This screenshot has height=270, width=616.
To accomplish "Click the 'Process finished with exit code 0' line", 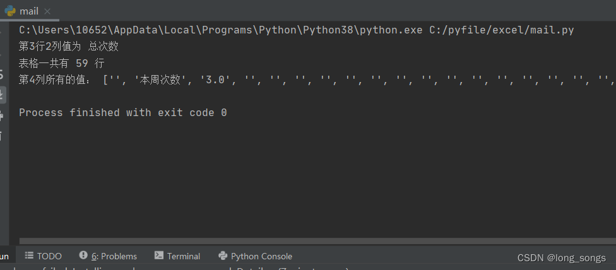I will point(123,113).
